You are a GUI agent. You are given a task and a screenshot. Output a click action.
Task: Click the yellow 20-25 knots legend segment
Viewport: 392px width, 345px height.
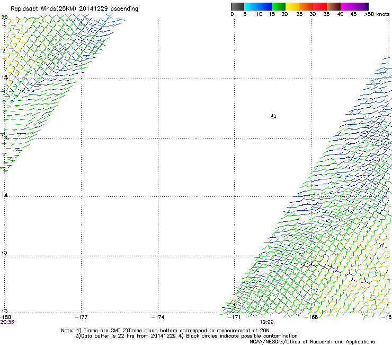[292, 6]
